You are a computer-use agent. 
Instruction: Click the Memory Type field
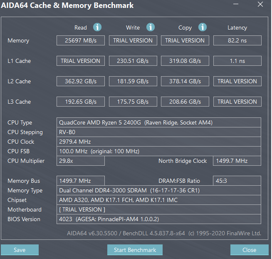click(159, 190)
